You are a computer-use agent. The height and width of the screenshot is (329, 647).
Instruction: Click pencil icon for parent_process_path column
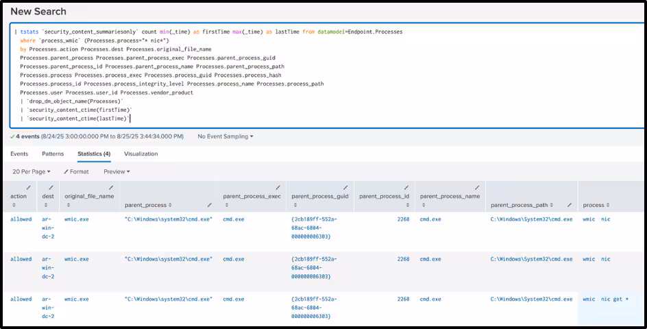pos(569,205)
